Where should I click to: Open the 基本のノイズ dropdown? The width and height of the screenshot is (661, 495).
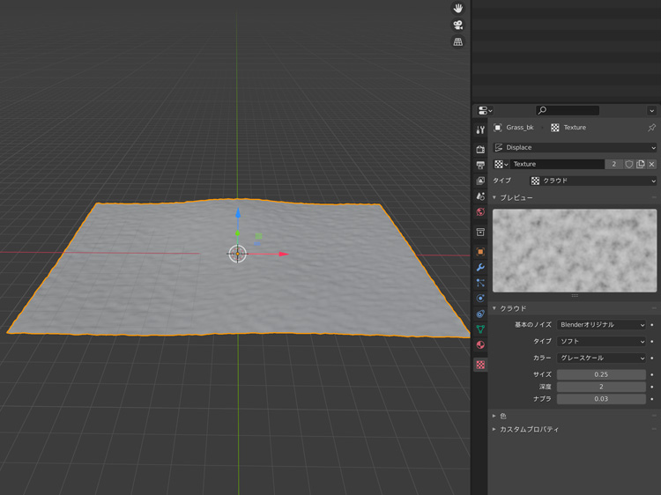(x=602, y=325)
